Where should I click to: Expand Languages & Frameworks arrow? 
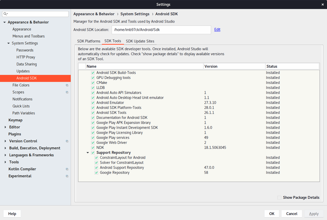coord(5,155)
